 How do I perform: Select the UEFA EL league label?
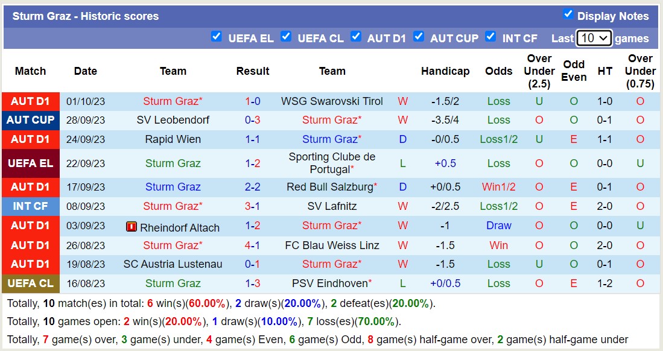pos(30,163)
